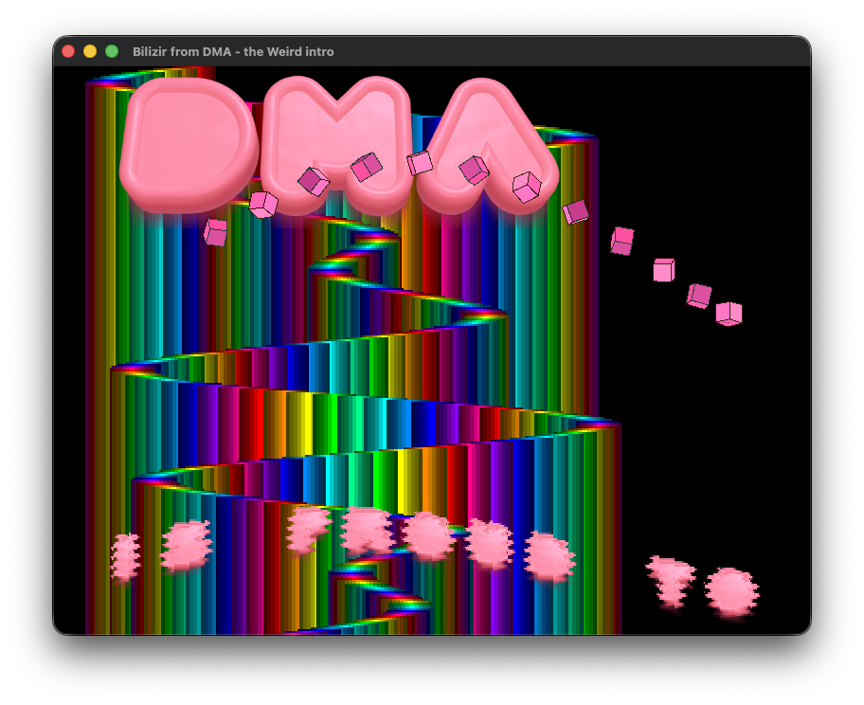This screenshot has width=864, height=705.
Task: Close the Bilizir from DMA window
Action: [x=68, y=51]
